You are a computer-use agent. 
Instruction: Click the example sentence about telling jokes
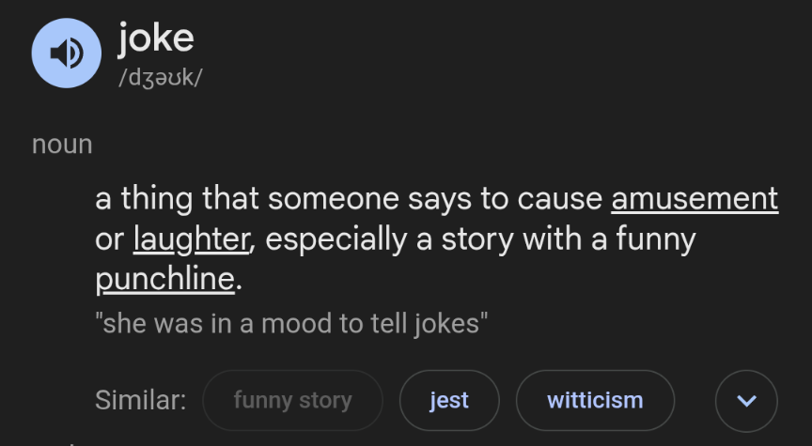pyautogui.click(x=291, y=323)
